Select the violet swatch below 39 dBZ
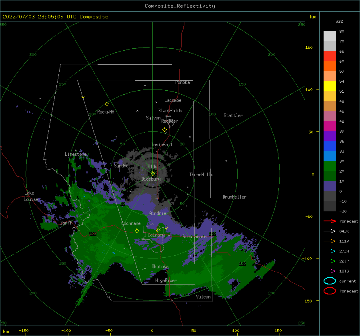 click(x=330, y=136)
